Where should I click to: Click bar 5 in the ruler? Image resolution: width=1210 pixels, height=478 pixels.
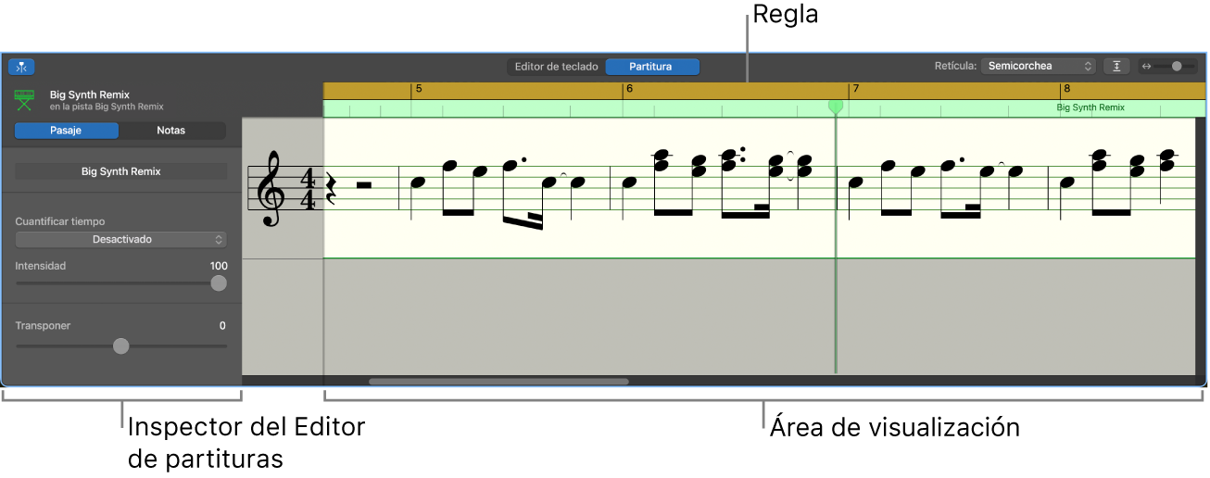click(x=419, y=90)
